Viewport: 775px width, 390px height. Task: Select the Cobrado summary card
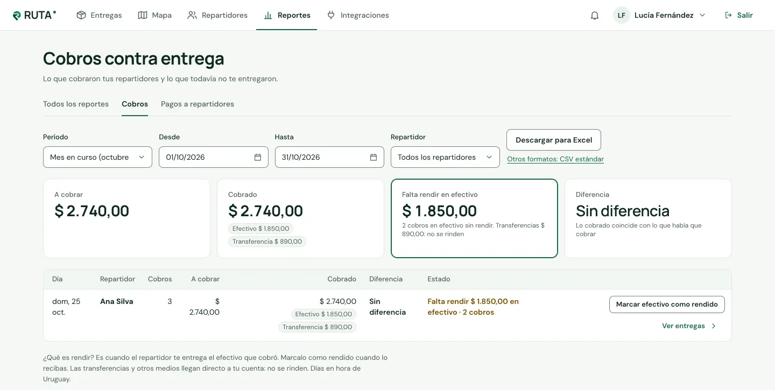point(300,218)
